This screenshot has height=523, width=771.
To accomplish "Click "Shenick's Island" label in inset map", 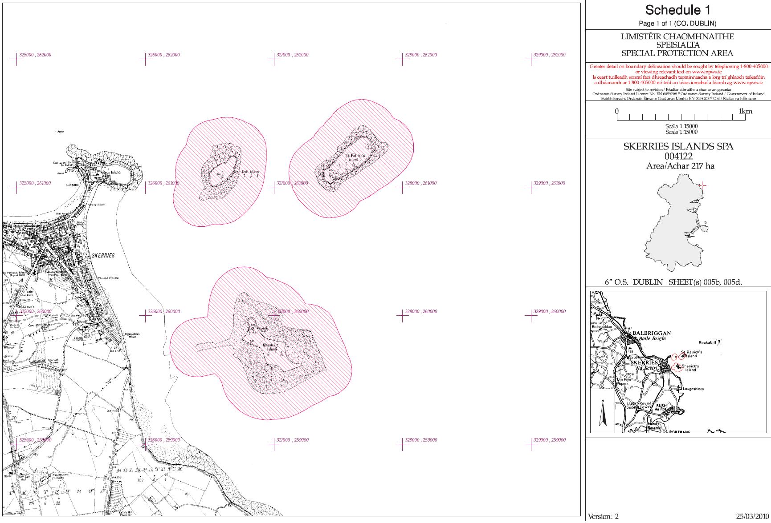I will pyautogui.click(x=690, y=368).
